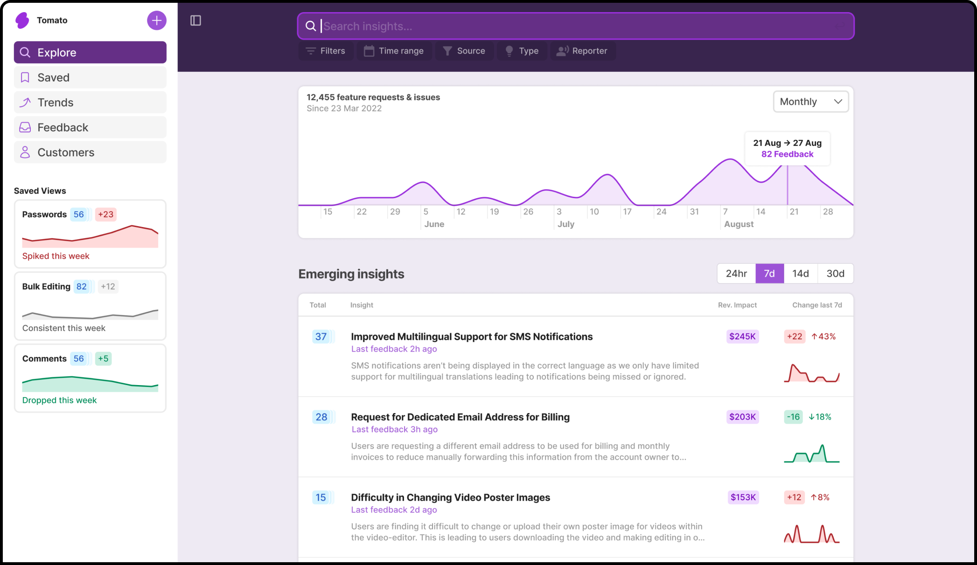The height and width of the screenshot is (565, 977).
Task: Click the green sparkline for Billing Email
Action: click(x=812, y=454)
